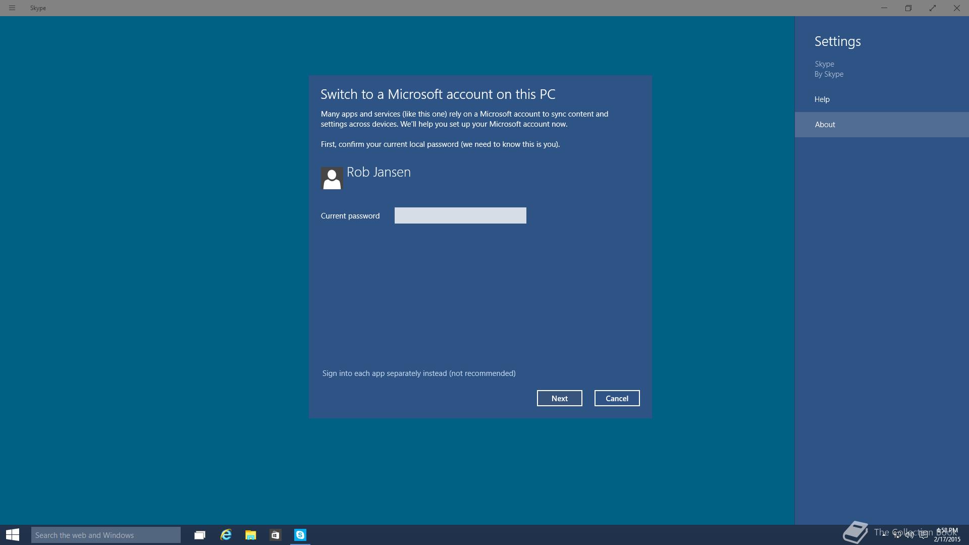Open File Explorer from the taskbar

pyautogui.click(x=251, y=535)
